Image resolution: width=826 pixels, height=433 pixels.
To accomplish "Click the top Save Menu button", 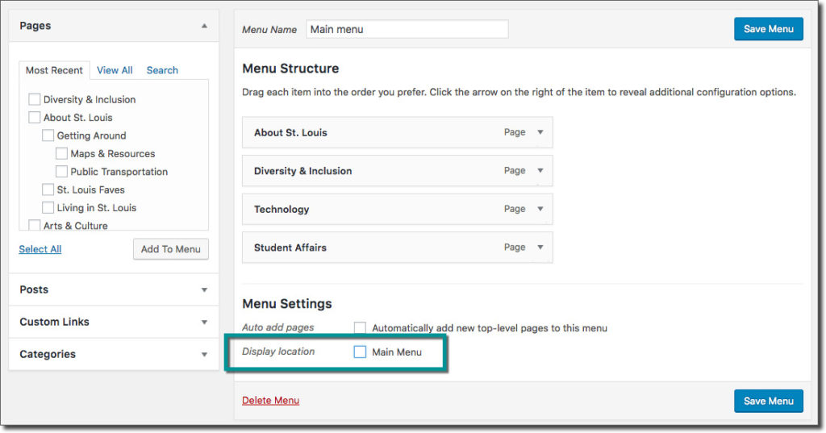I will [x=768, y=29].
